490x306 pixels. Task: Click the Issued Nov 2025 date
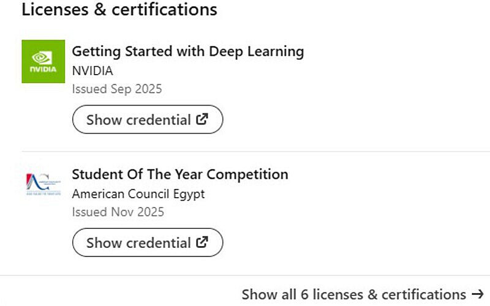[x=118, y=212]
